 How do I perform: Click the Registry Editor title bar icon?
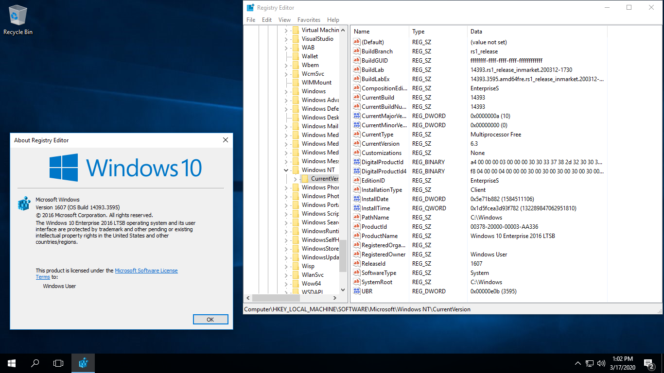pos(250,7)
